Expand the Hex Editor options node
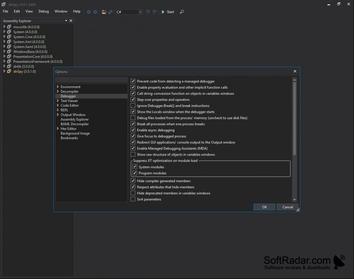Viewport: 354px width, 279px height. [x=58, y=128]
